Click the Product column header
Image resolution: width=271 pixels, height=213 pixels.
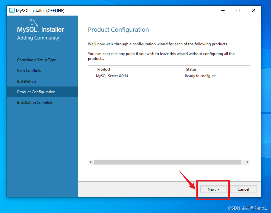(x=139, y=69)
